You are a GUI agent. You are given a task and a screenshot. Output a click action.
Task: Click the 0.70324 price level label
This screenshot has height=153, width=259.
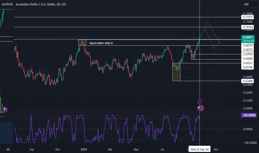(247, 27)
